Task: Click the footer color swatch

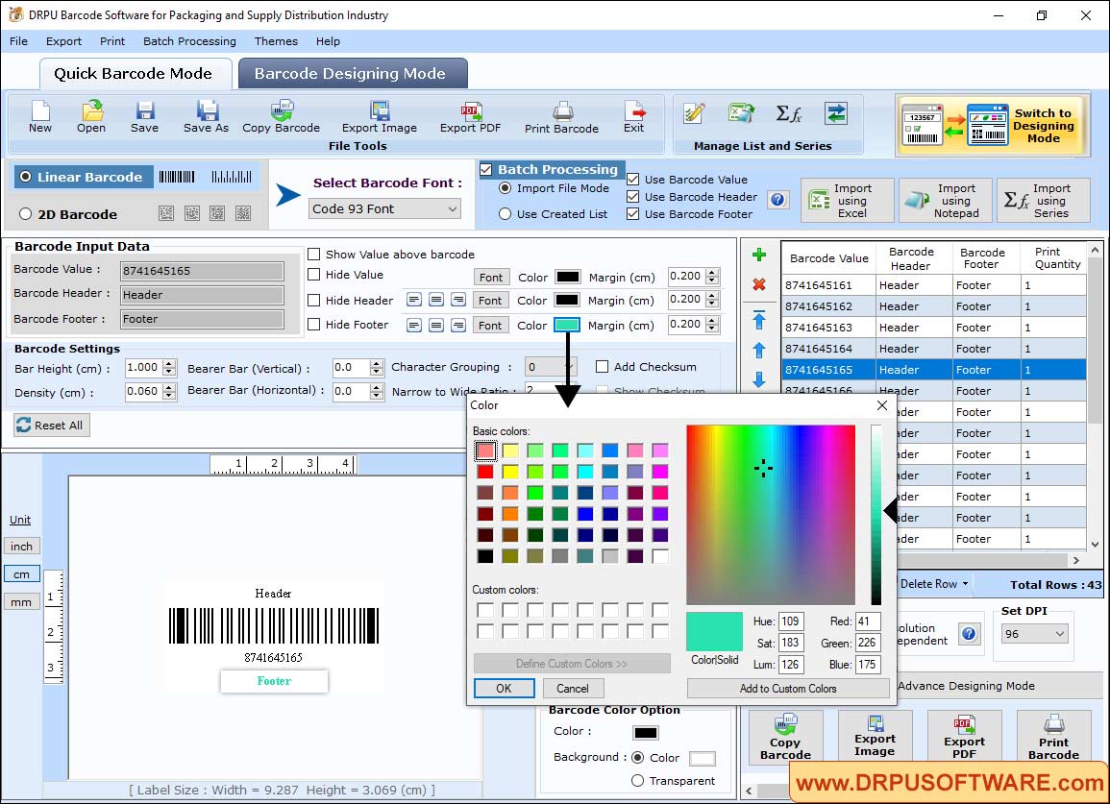Action: [x=567, y=325]
